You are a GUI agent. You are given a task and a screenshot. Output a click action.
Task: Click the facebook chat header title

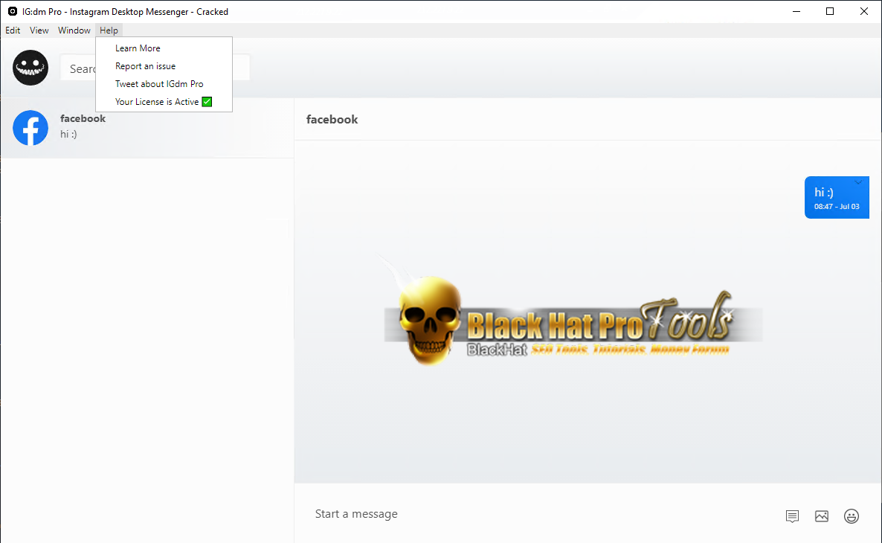(332, 119)
